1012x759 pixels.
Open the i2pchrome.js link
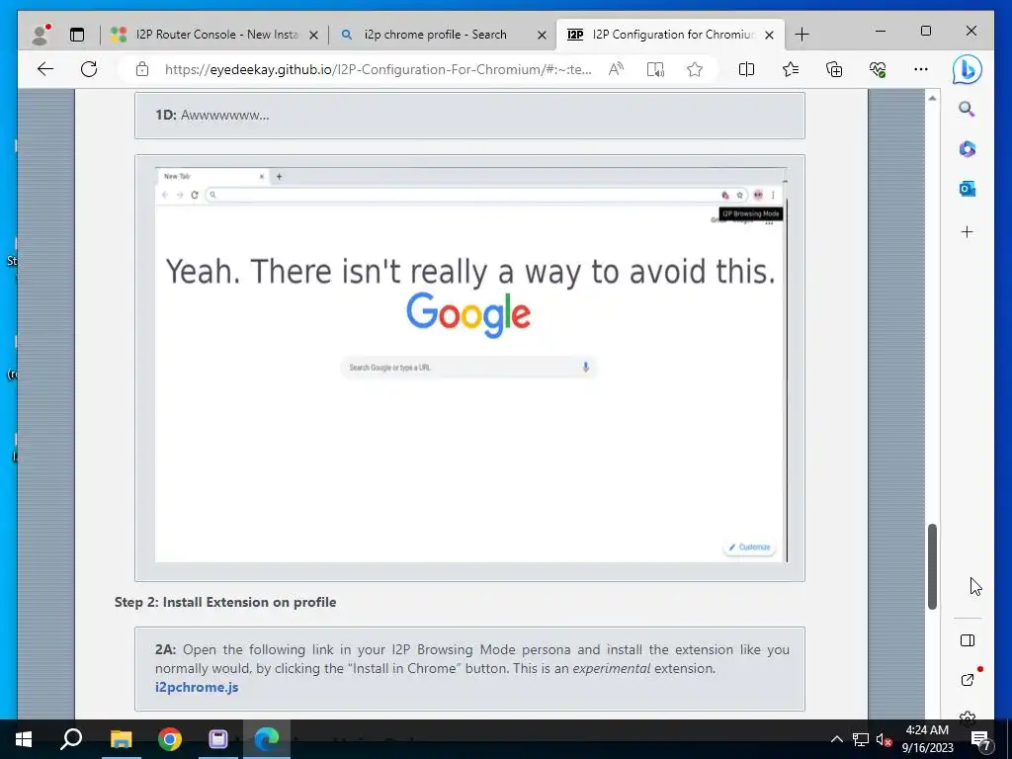[197, 688]
